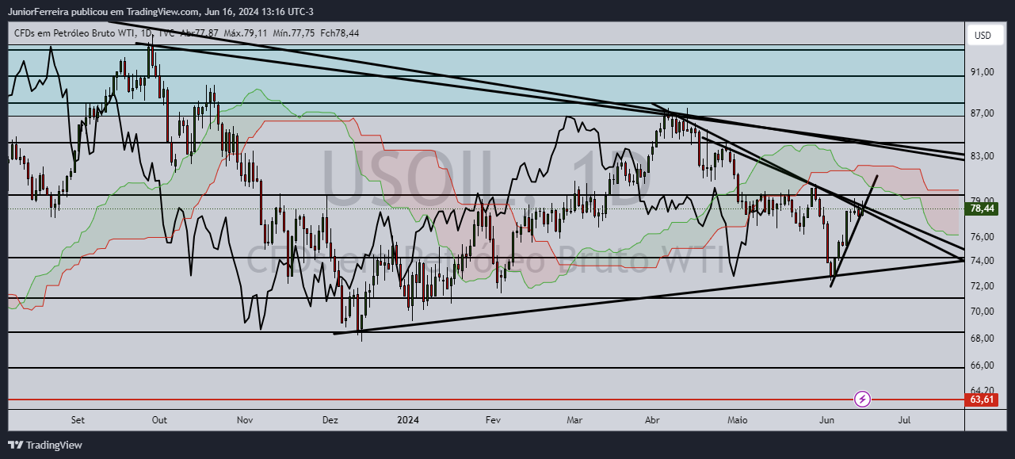
Task: Click the Abr77,87 open value
Action: tap(200, 33)
